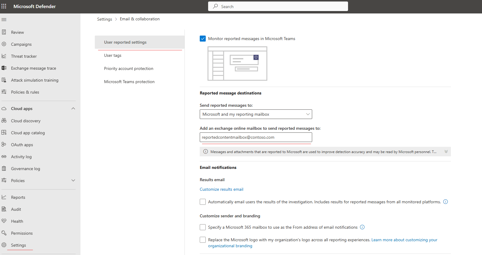Click the Permissions key icon
This screenshot has width=482, height=255.
coord(4,233)
